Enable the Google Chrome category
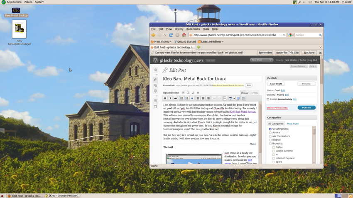The image size is (353, 198). click(273, 151)
